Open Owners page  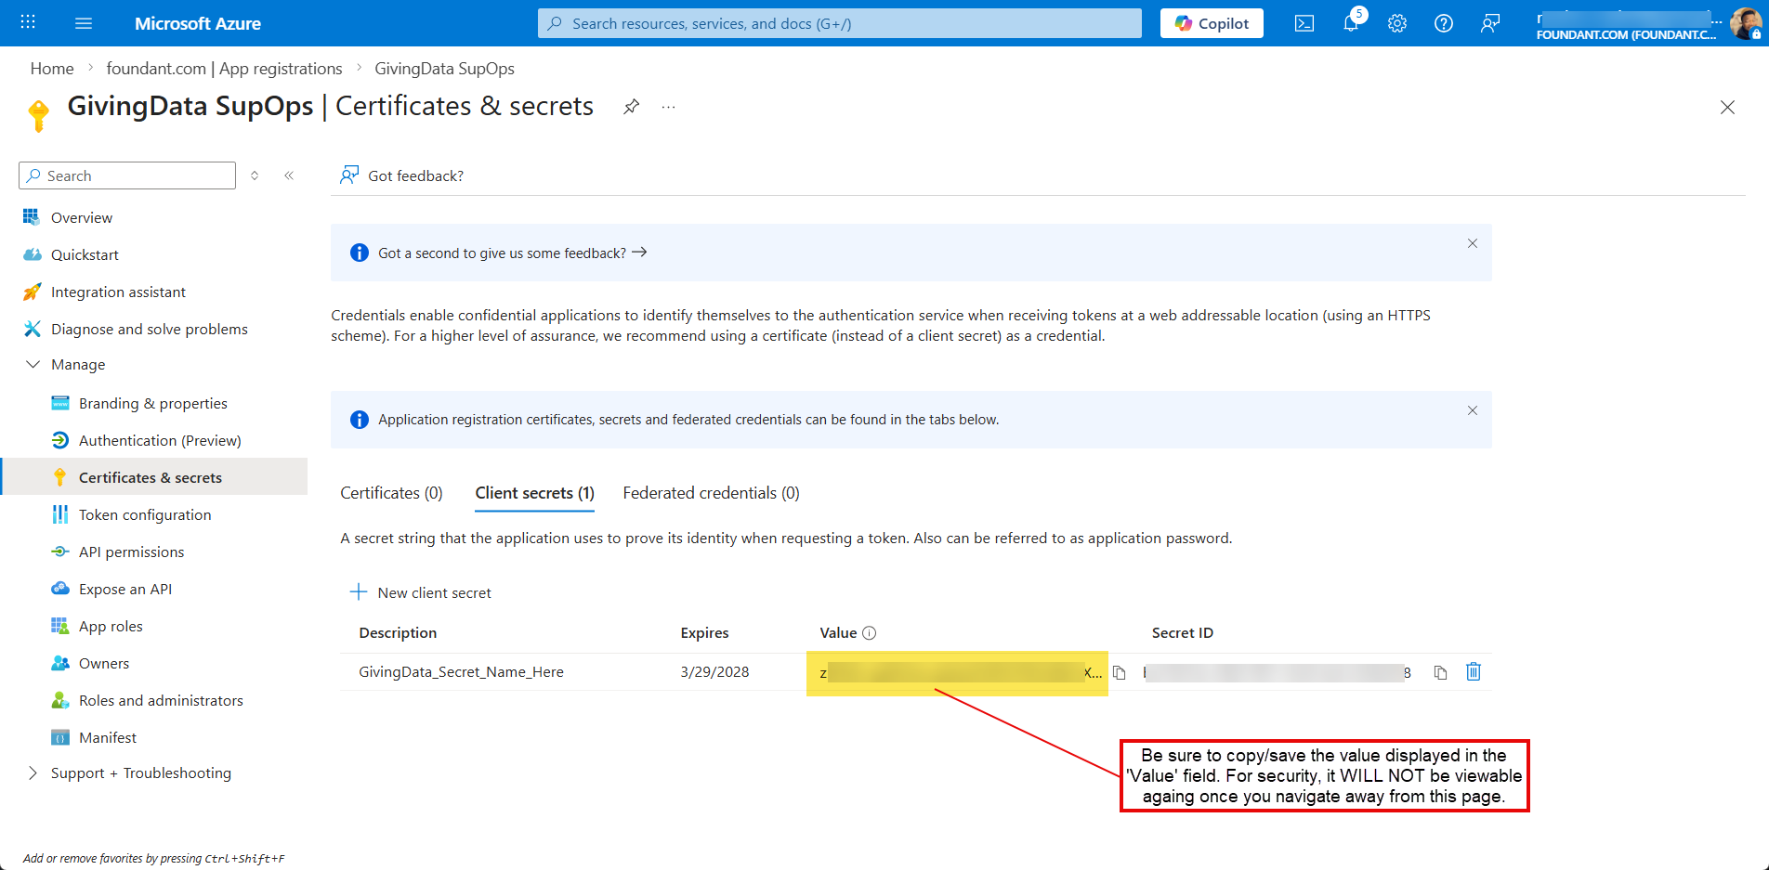104,663
